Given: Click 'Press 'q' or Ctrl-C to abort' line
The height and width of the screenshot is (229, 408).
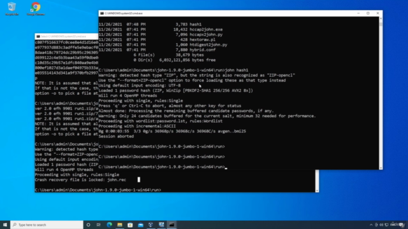Looking at the screenshot, I should coord(170,106).
